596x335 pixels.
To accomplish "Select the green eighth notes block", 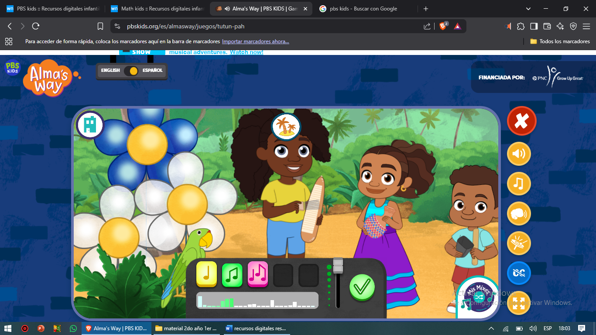I will coord(232,274).
